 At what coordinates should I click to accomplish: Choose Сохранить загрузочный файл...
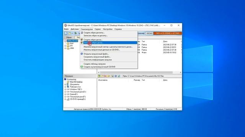click(x=109, y=57)
